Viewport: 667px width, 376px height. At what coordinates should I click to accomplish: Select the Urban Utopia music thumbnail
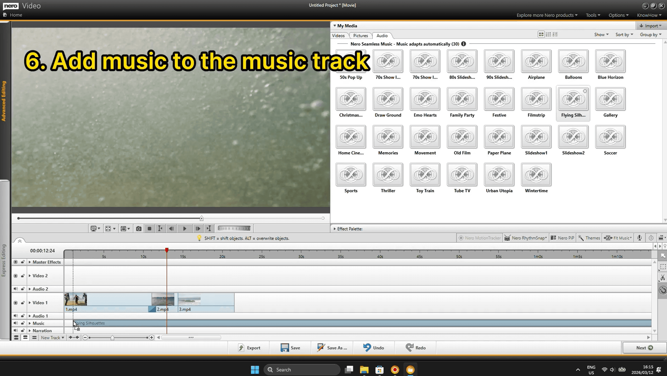[x=499, y=175]
